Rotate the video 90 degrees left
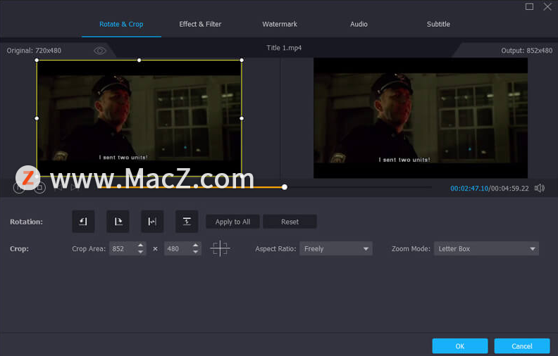Viewport: 558px width, 356px height. pyautogui.click(x=83, y=222)
